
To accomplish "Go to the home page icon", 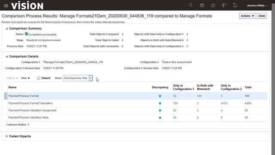I will (202, 6).
